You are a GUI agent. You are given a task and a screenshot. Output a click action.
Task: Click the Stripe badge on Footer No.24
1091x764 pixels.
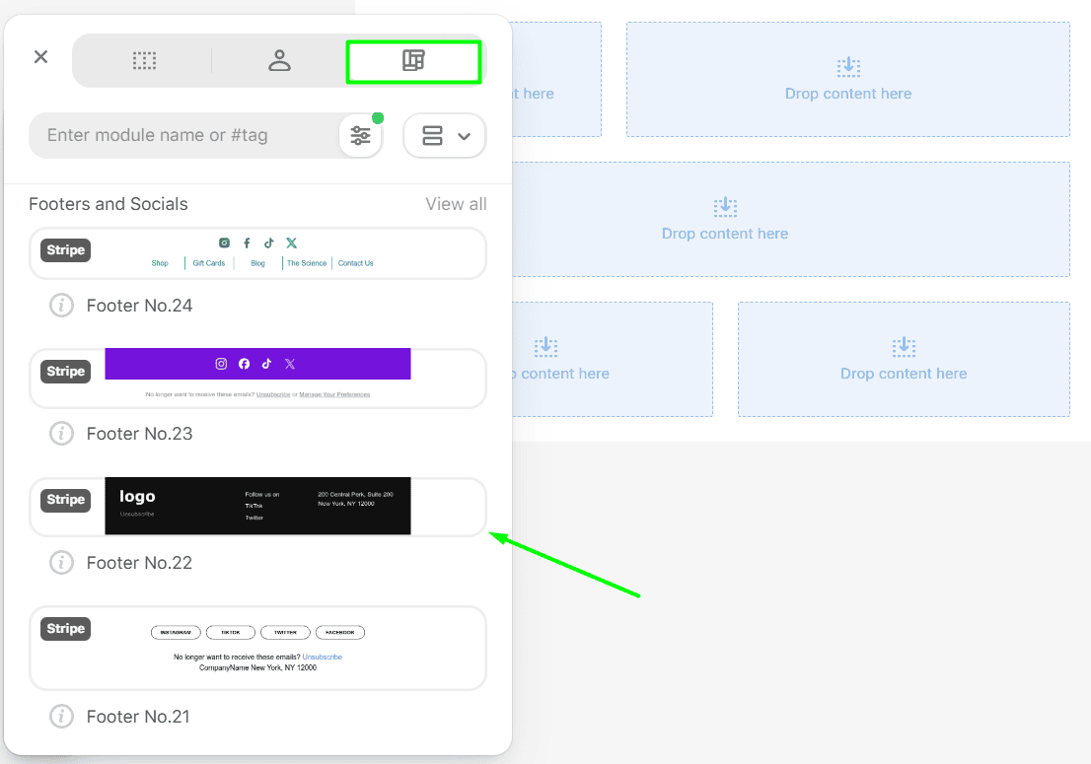pos(65,250)
